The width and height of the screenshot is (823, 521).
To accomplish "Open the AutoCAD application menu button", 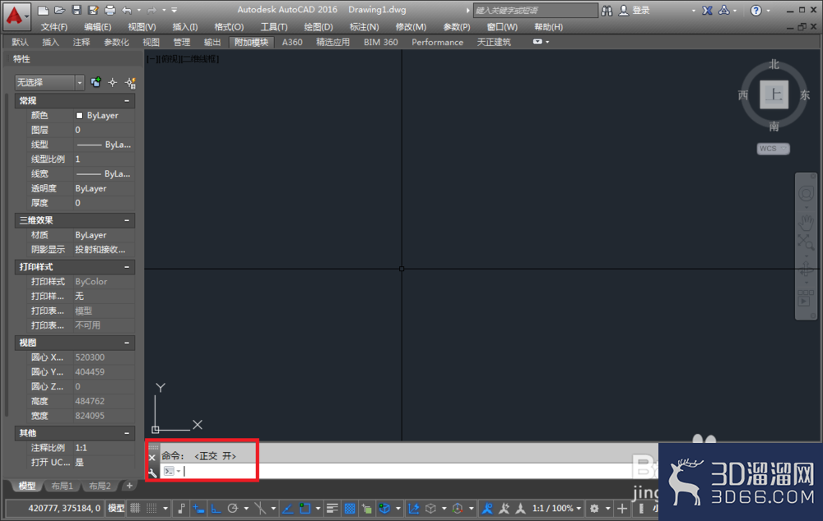I will pos(15,15).
